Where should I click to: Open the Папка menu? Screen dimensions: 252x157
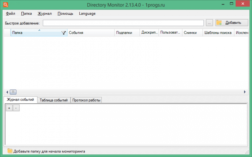pyautogui.click(x=26, y=14)
